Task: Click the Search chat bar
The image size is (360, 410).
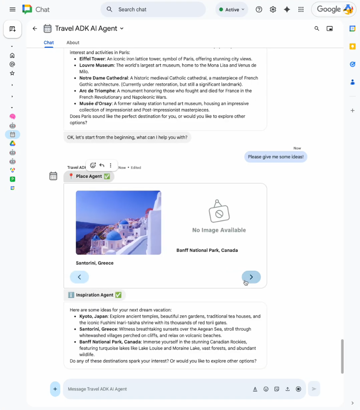Action: click(x=153, y=9)
